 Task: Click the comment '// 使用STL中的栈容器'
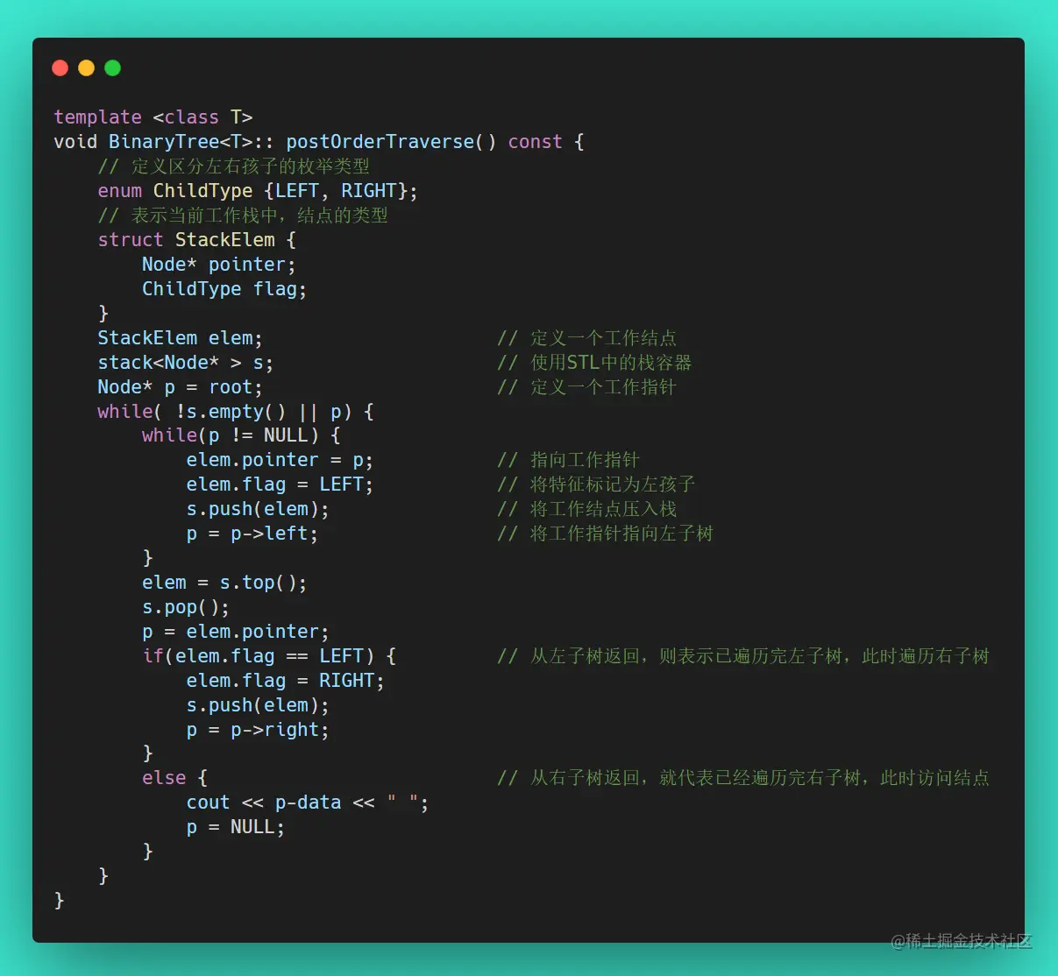point(594,363)
